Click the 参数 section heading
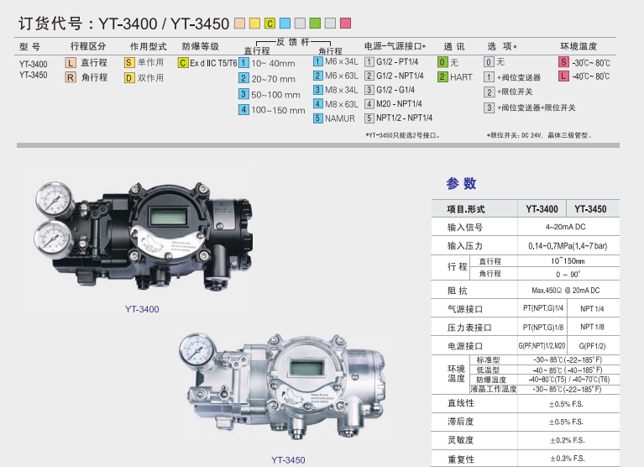The width and height of the screenshot is (644, 467). [461, 183]
